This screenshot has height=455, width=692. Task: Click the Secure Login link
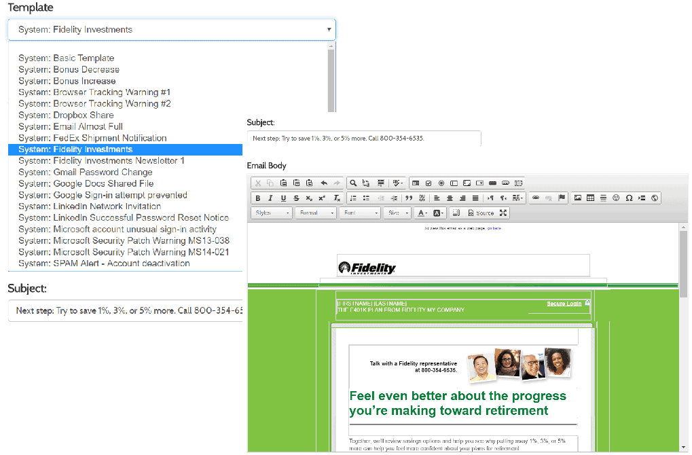click(x=564, y=304)
